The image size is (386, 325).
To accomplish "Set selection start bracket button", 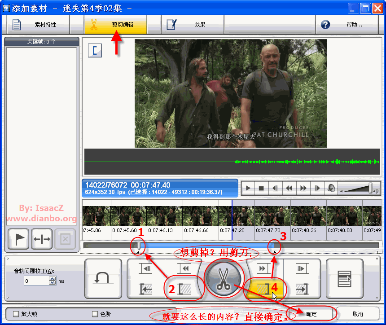I will 184,289.
